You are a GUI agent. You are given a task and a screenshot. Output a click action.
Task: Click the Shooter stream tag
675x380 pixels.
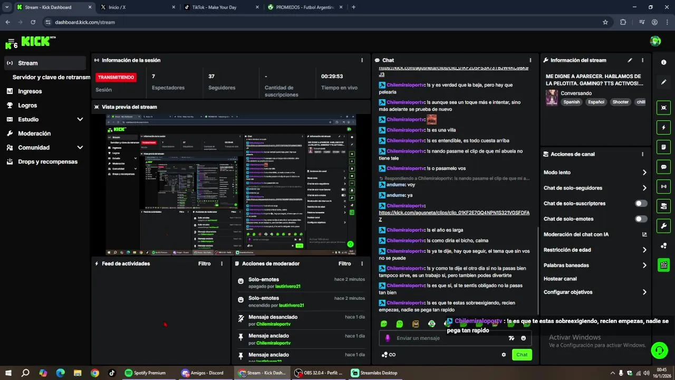click(x=620, y=102)
